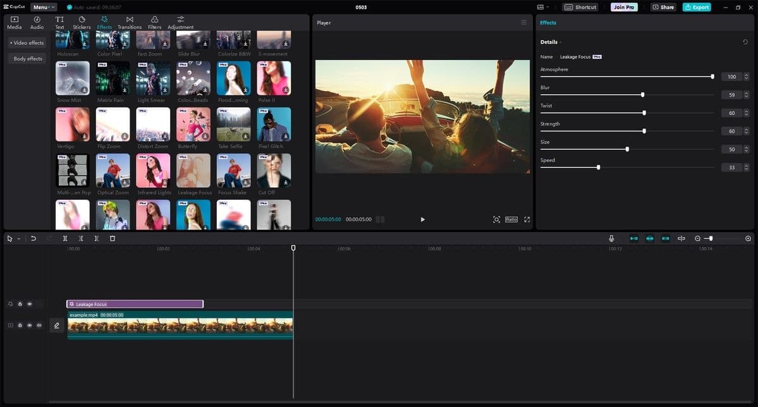
Task: Expand the pointer tool dropdown arrow
Action: [x=19, y=239]
